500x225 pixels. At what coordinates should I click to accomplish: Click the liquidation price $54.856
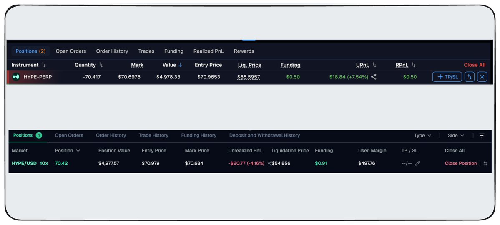click(281, 163)
